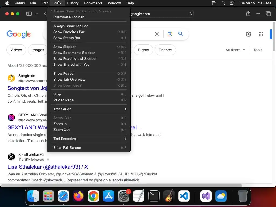Image resolution: width=276 pixels, height=207 pixels.
Task: Filter results by Images
Action: [x=38, y=50]
